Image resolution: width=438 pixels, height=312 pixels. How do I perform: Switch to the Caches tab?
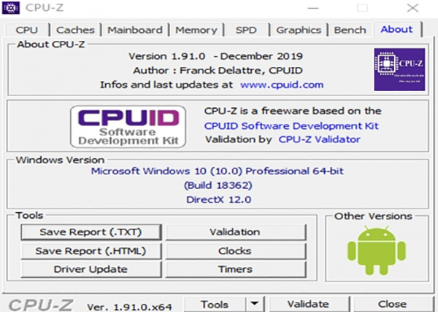[75, 30]
